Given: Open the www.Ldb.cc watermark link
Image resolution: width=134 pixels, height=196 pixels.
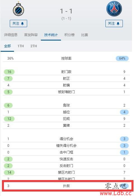Looking at the screenshot, I should (x=116, y=193).
